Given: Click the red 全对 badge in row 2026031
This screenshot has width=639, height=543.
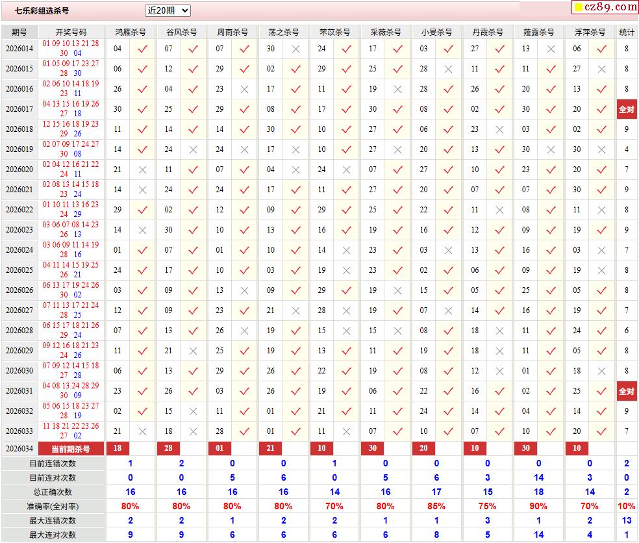Looking at the screenshot, I should click(x=627, y=391).
